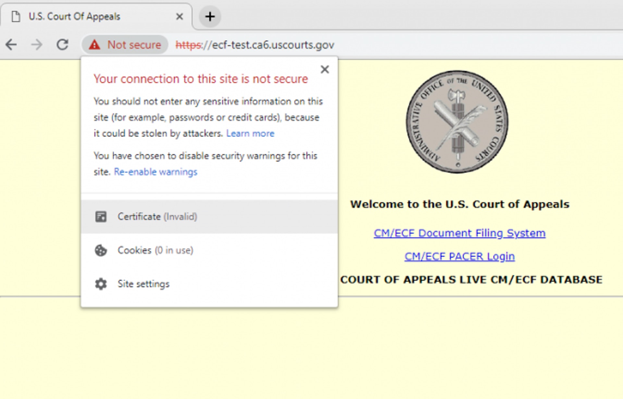The width and height of the screenshot is (623, 399).
Task: Click the forward navigation arrow
Action: coord(37,44)
